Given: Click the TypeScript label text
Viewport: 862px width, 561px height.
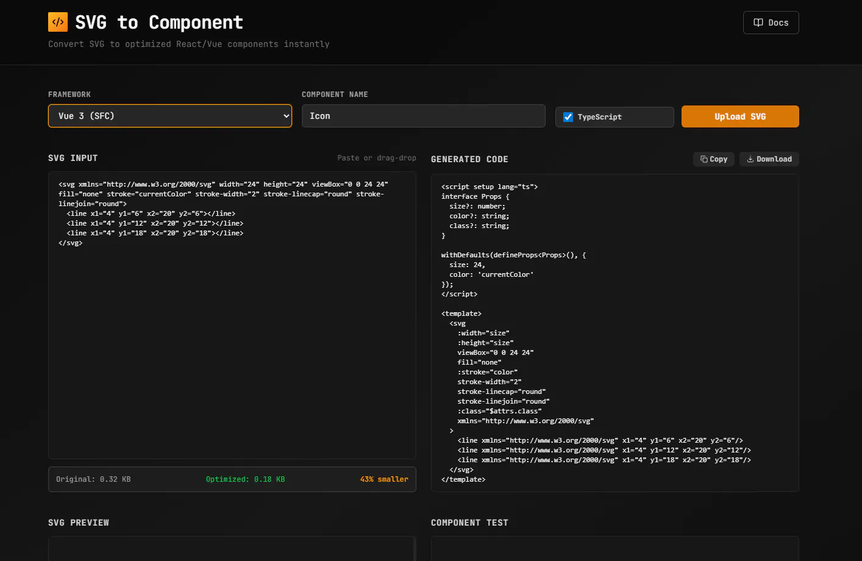Looking at the screenshot, I should tap(600, 117).
